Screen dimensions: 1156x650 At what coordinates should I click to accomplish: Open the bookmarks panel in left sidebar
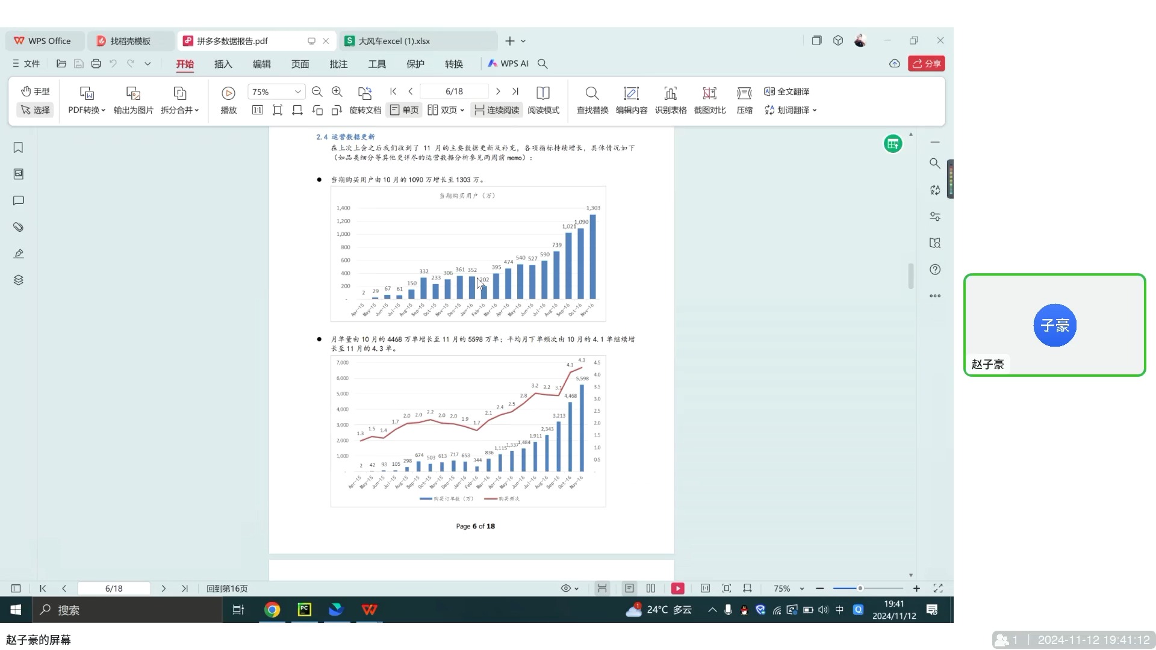pos(18,147)
